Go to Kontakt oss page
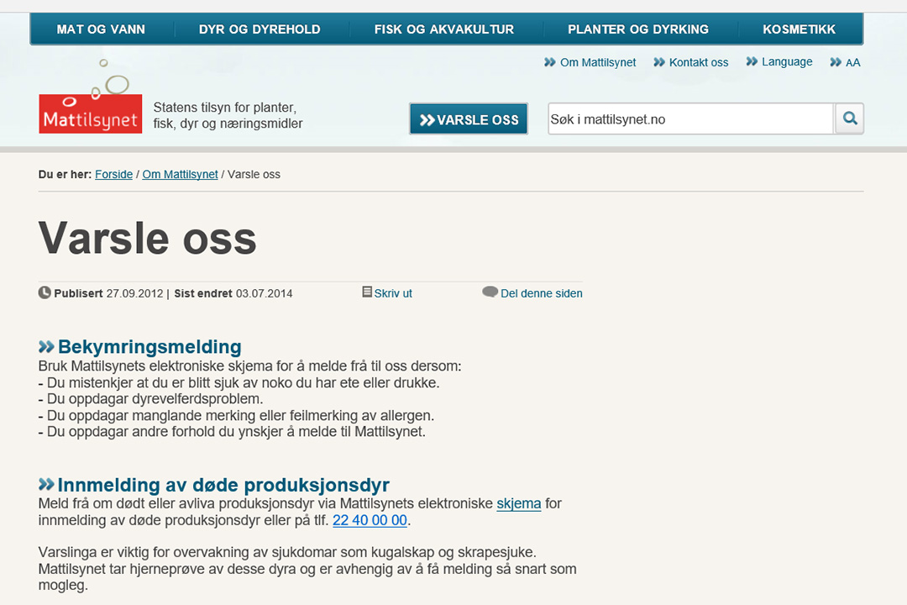Screen dimensions: 907x605 pos(698,62)
